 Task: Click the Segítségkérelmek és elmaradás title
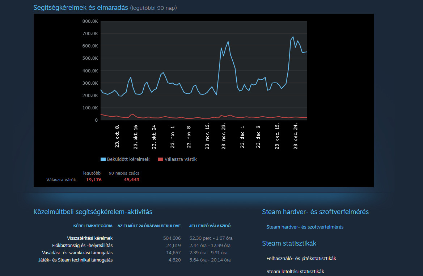click(81, 8)
